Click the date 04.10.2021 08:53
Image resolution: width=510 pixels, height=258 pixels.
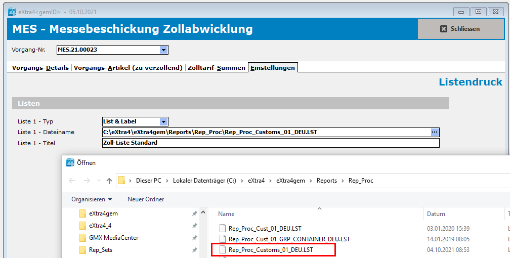(448, 250)
